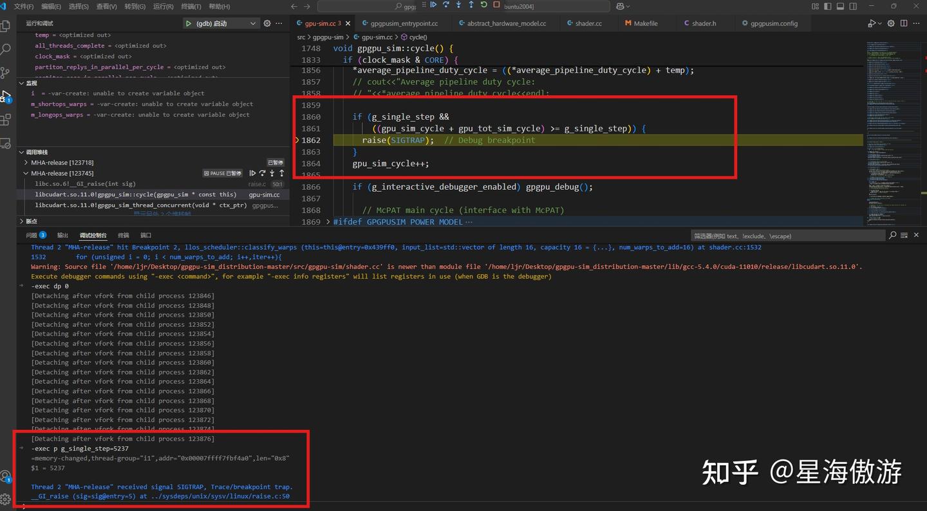
Task: Click Continue in floating debug toolbar
Action: (433, 5)
